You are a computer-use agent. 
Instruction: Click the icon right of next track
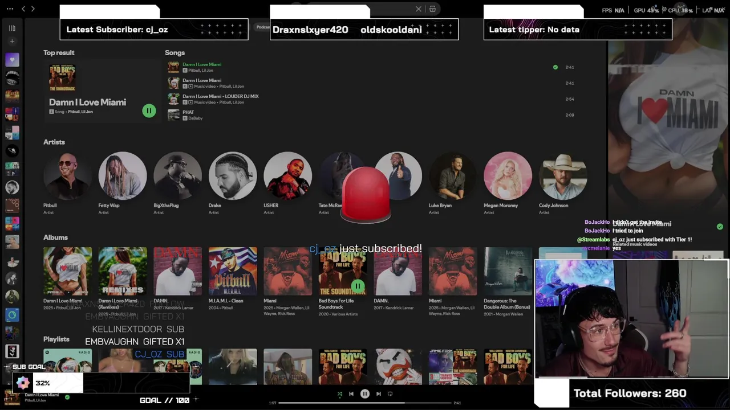390,393
